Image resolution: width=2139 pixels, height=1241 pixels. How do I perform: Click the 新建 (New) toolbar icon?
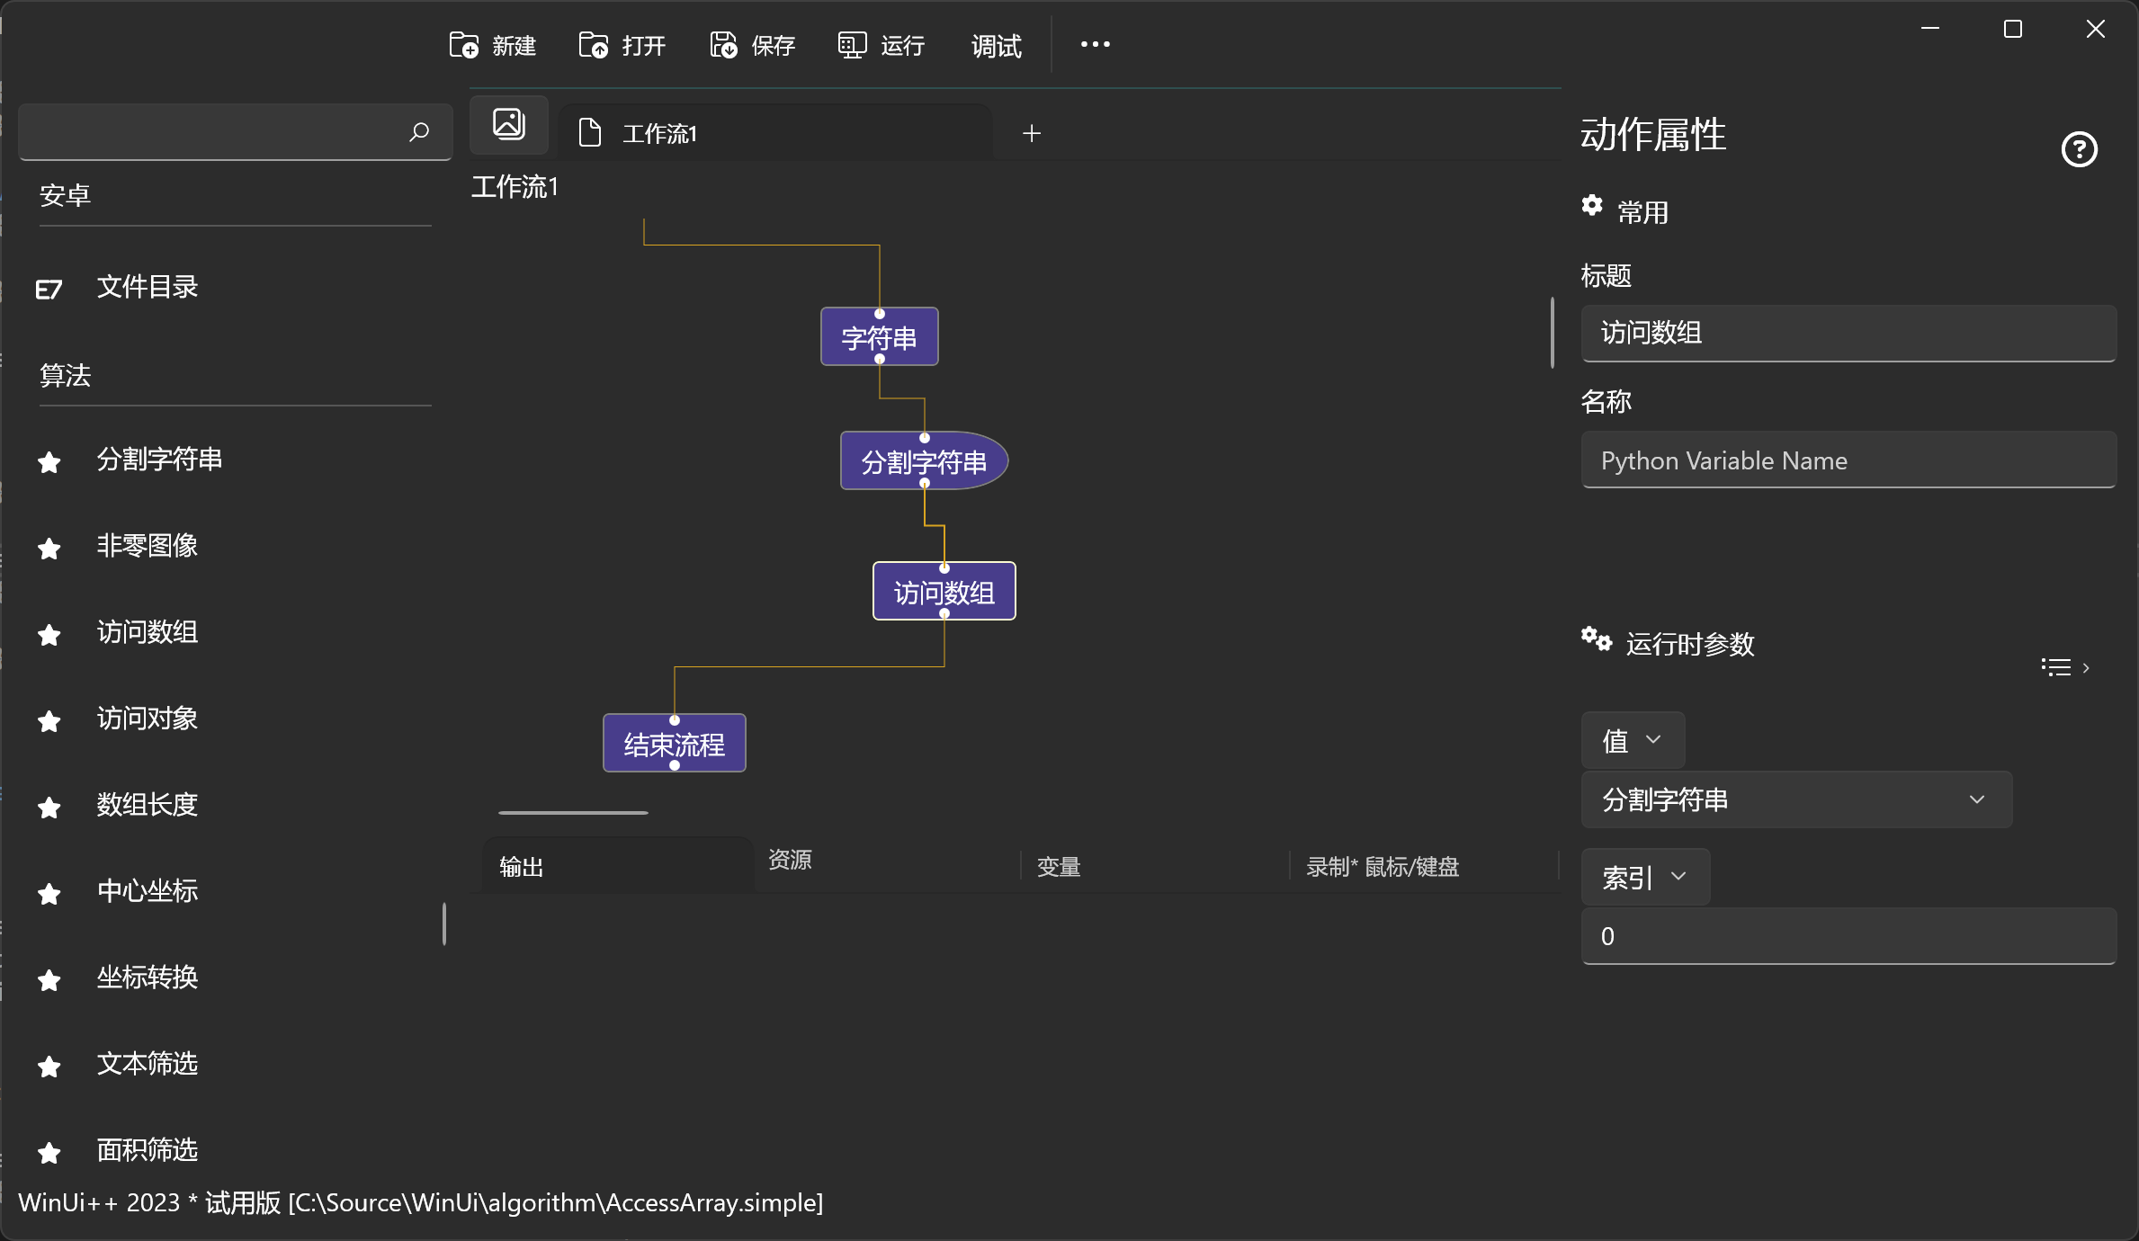tap(464, 44)
